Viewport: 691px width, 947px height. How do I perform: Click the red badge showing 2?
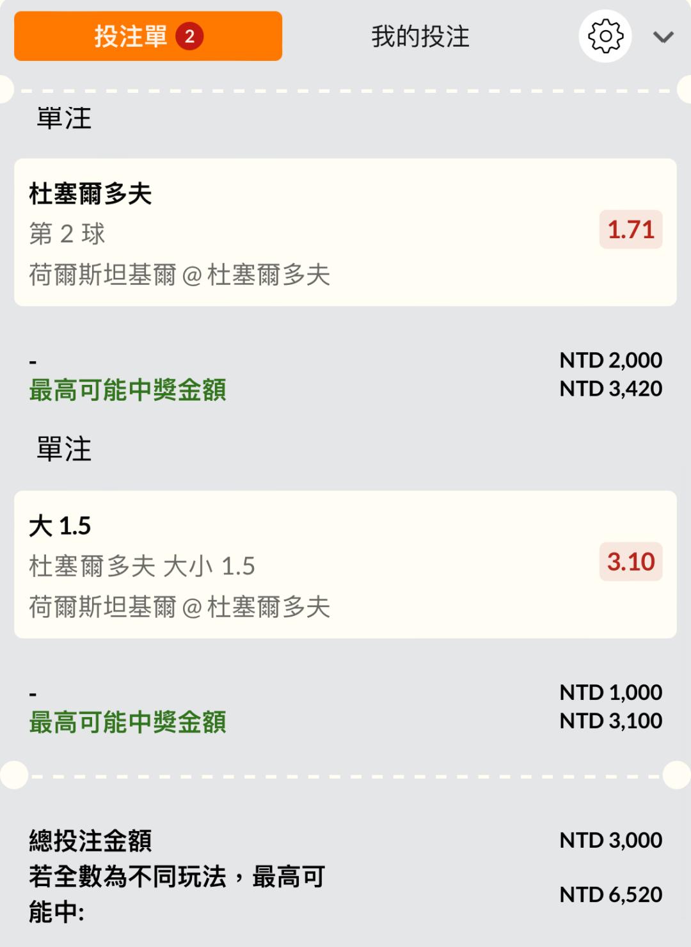click(189, 36)
